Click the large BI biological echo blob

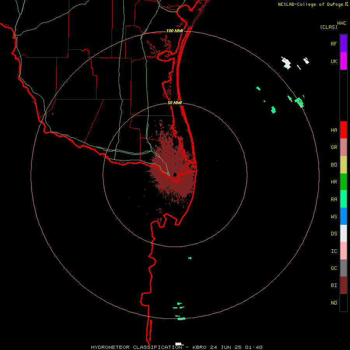pyautogui.click(x=173, y=165)
